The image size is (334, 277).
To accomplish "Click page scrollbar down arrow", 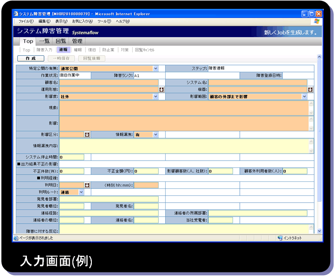I will (x=319, y=231).
